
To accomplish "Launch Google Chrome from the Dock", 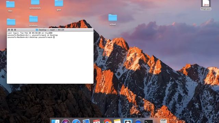I will [x=107, y=121].
